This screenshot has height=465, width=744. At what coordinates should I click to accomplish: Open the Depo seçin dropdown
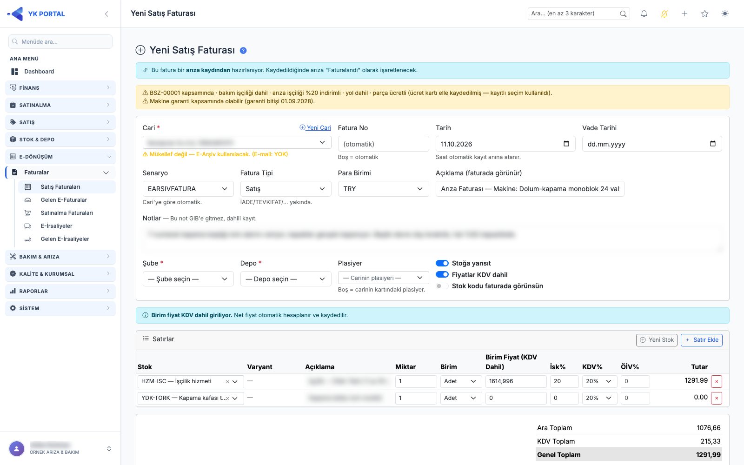pos(286,279)
